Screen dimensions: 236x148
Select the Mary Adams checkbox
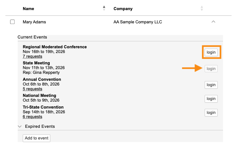[x=12, y=22]
